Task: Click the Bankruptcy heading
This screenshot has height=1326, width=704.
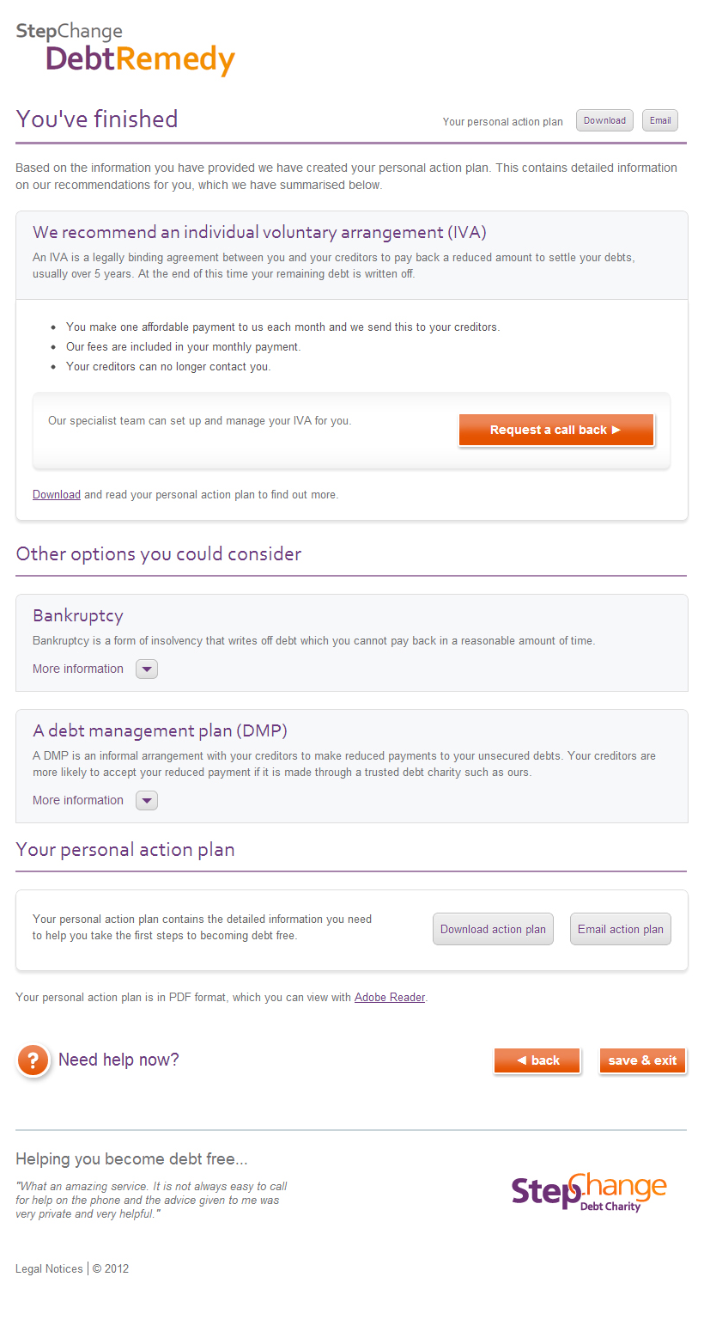Action: (78, 616)
